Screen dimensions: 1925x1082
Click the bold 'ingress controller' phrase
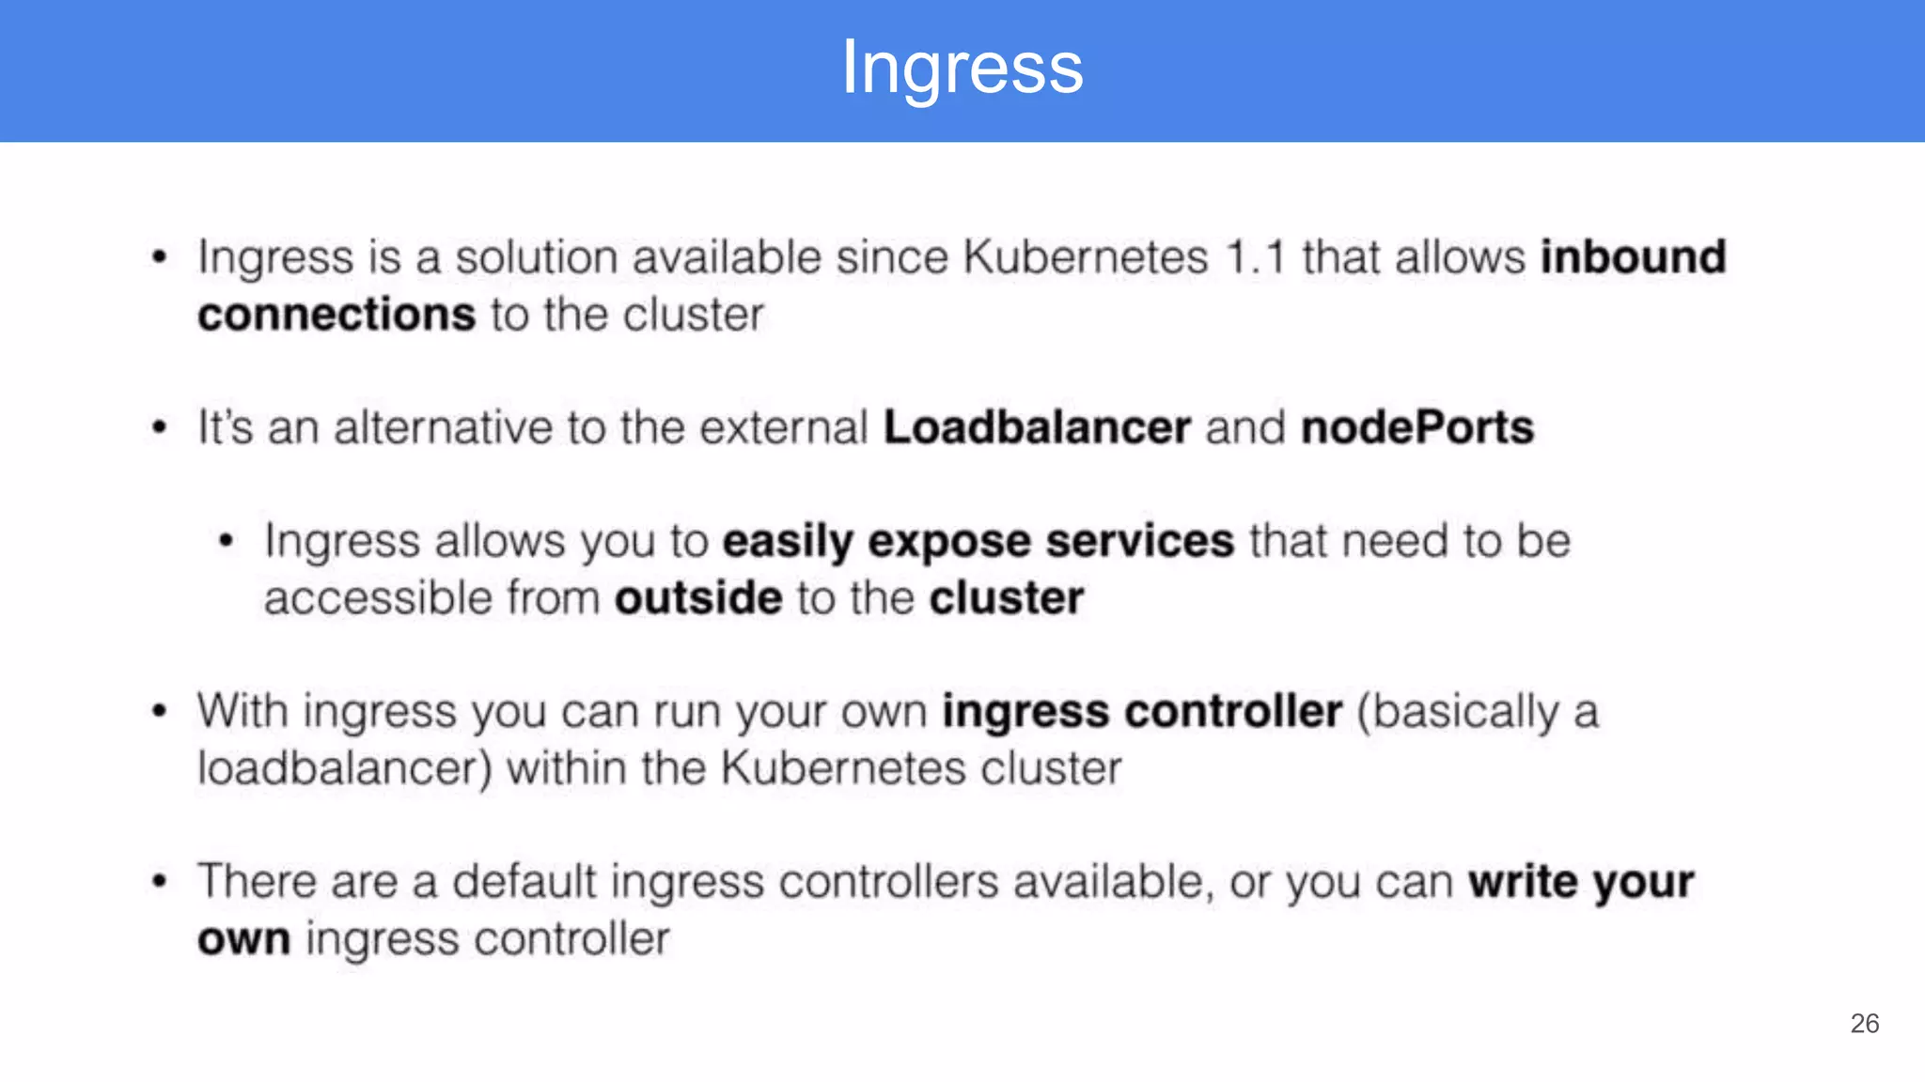1142,712
